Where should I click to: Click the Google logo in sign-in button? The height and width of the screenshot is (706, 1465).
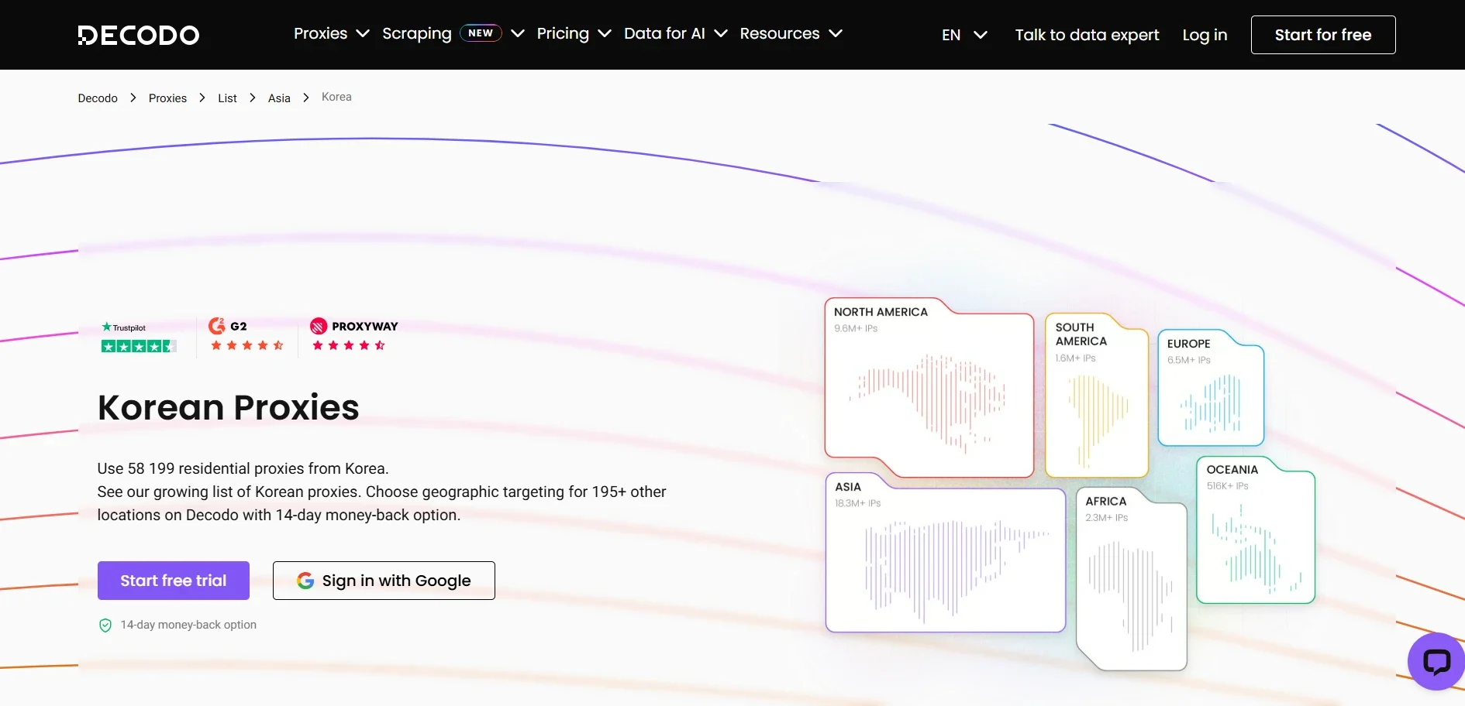click(305, 581)
